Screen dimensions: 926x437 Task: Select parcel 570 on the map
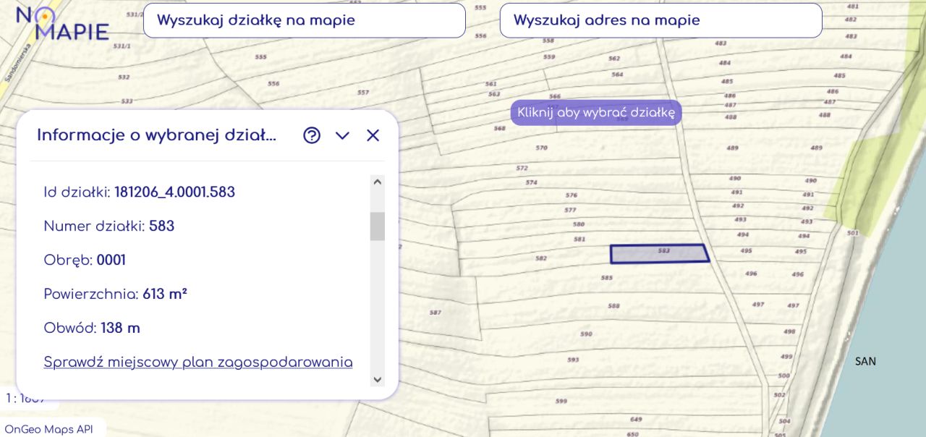541,148
